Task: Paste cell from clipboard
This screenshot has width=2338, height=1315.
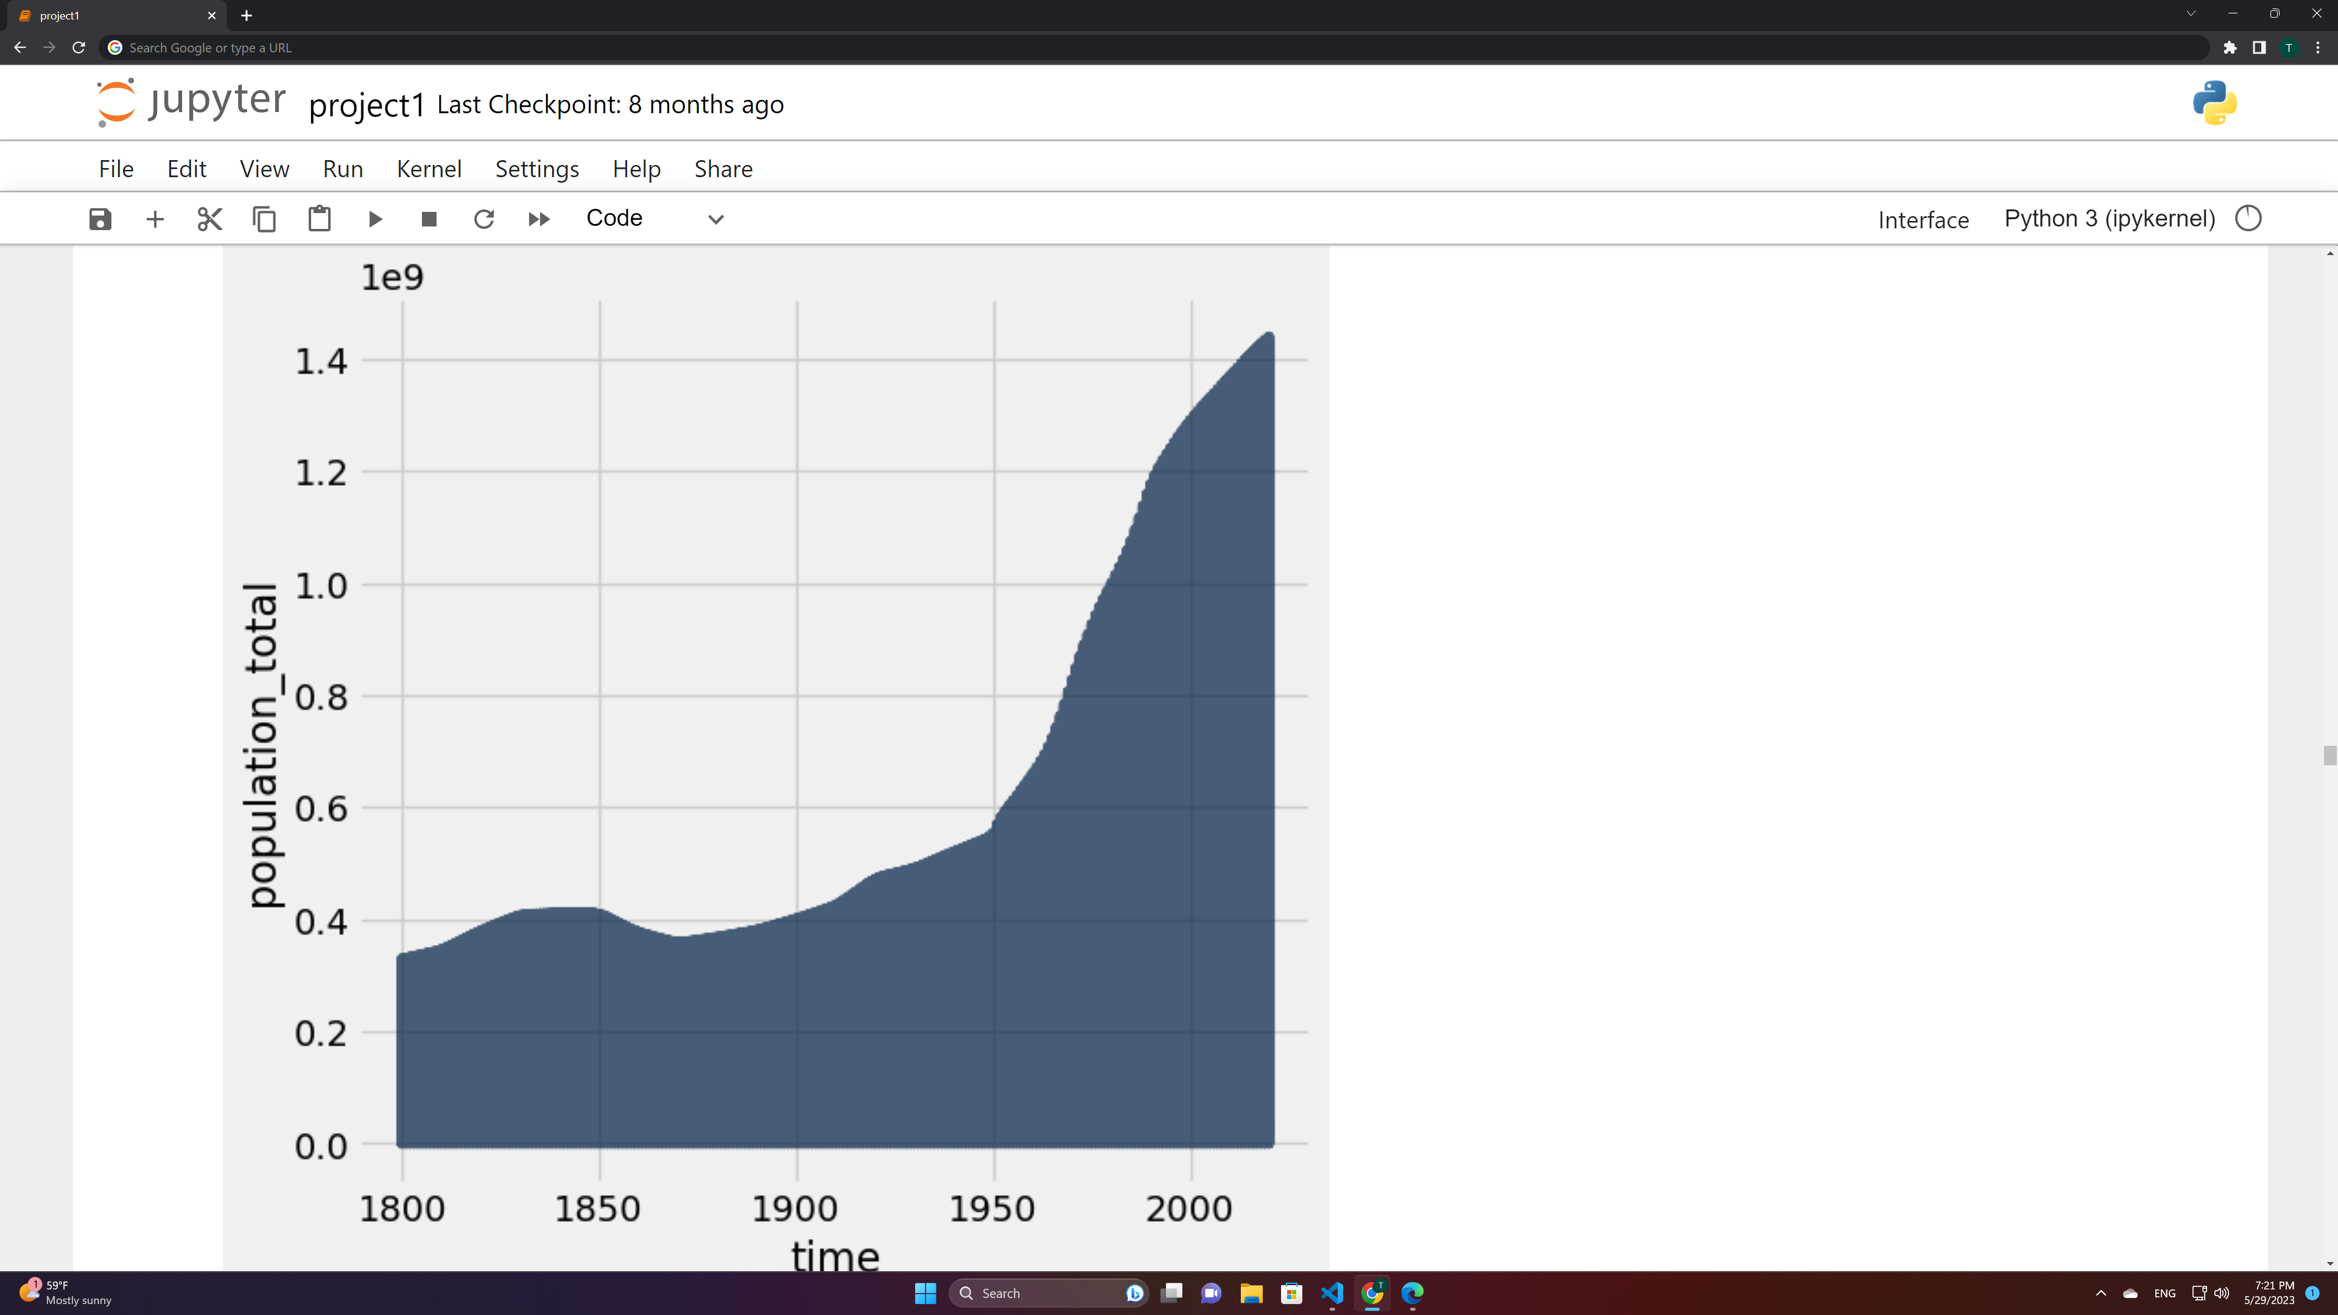Action: (320, 219)
